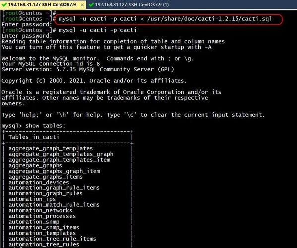Click the 'automation_ips' row

click(32, 199)
